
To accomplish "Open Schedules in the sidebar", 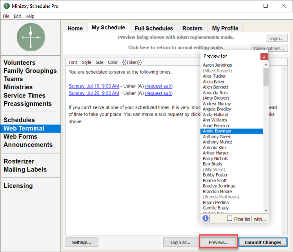I will click(19, 120).
